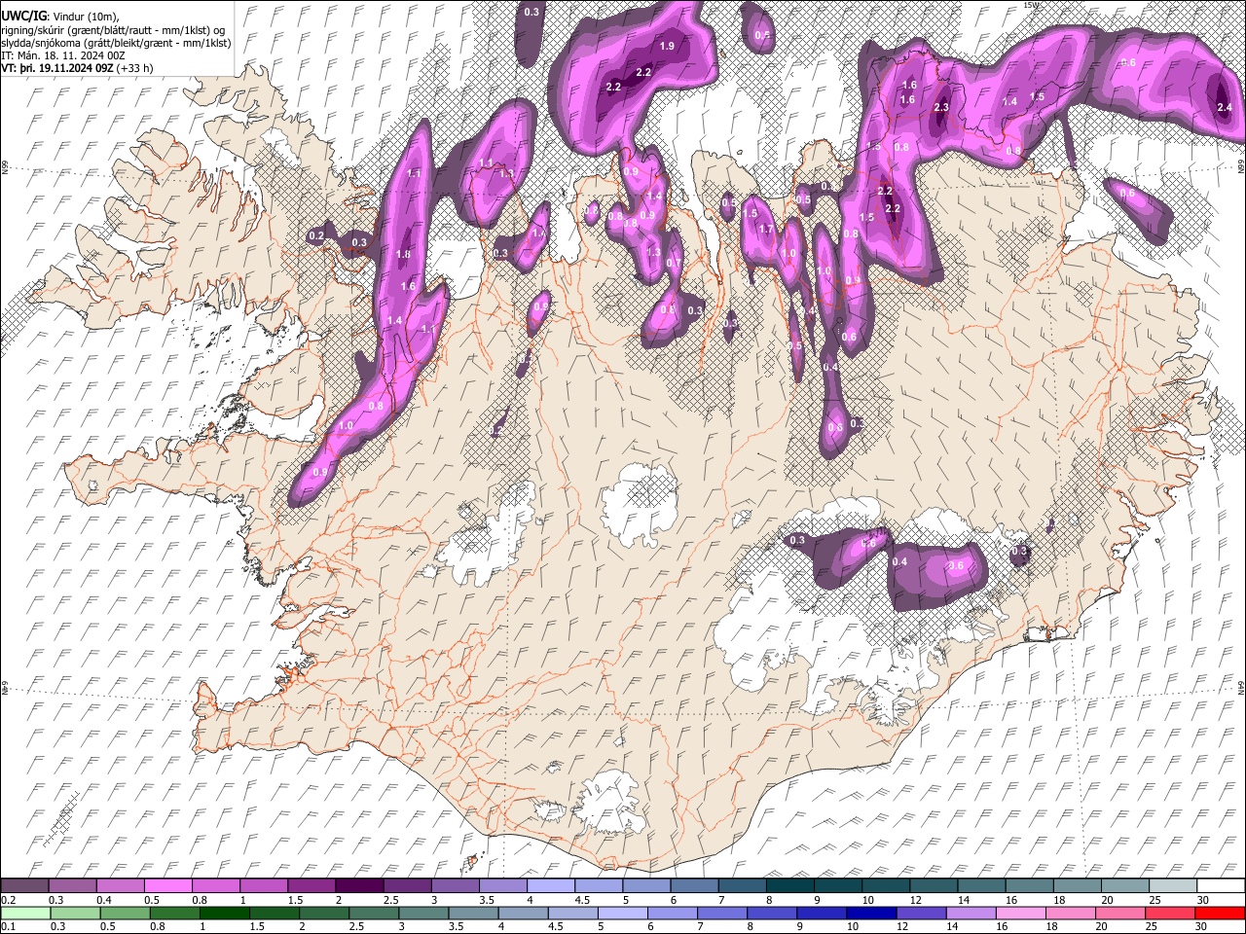Select the lower scale swatch beginning at 2
The image size is (1246, 934).
click(324, 913)
